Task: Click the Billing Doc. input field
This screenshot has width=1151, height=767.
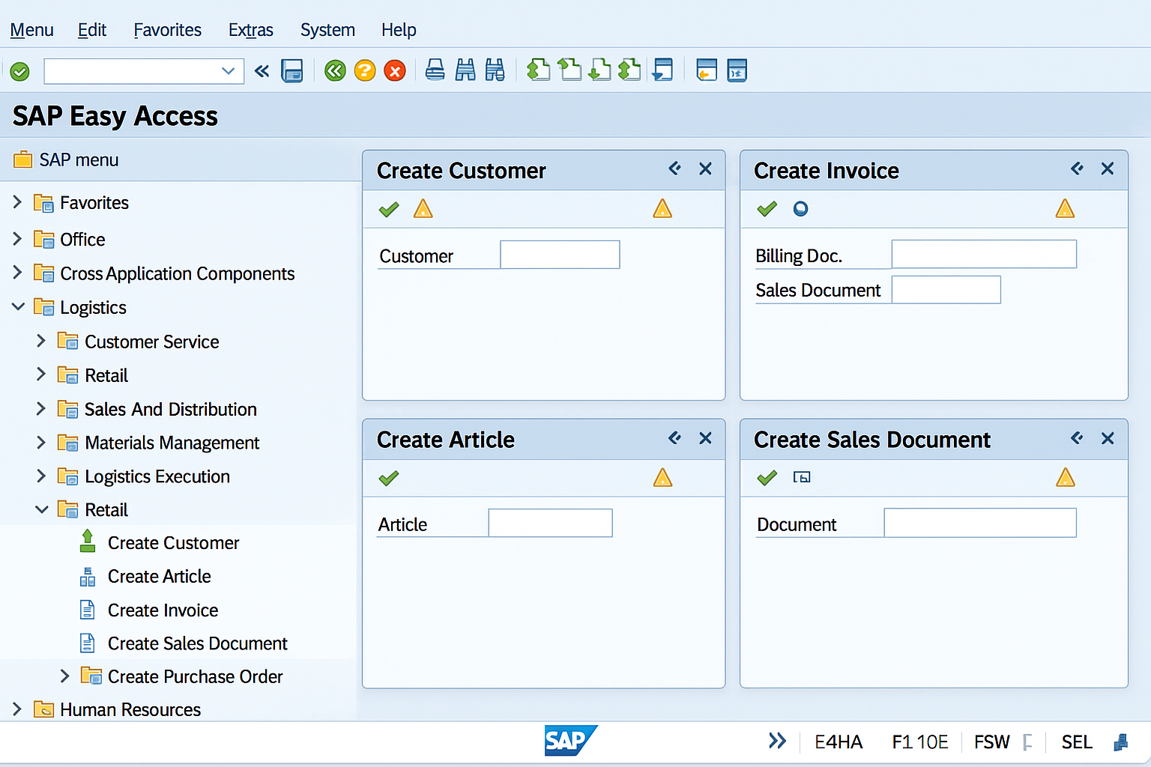Action: pos(984,254)
